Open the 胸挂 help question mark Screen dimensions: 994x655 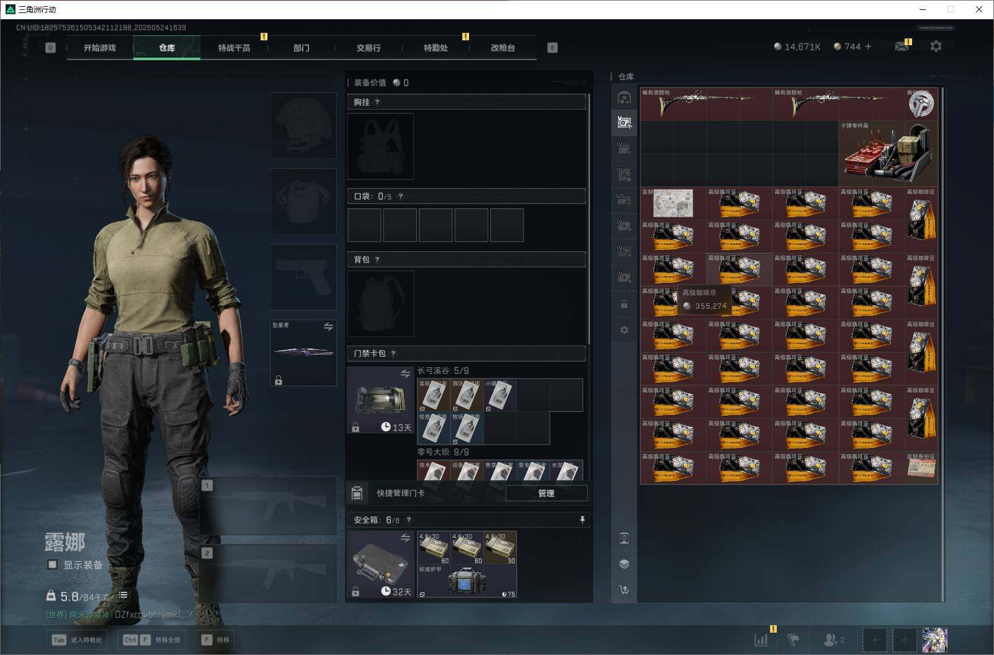click(377, 102)
